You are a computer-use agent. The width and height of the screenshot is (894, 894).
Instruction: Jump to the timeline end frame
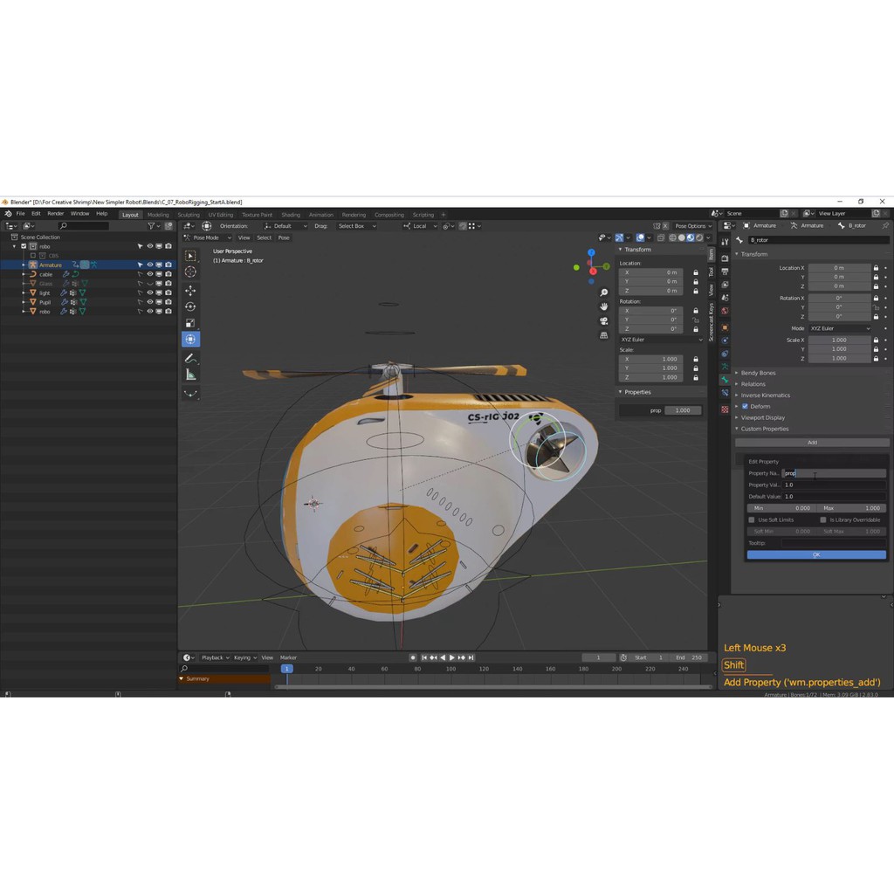tap(473, 657)
